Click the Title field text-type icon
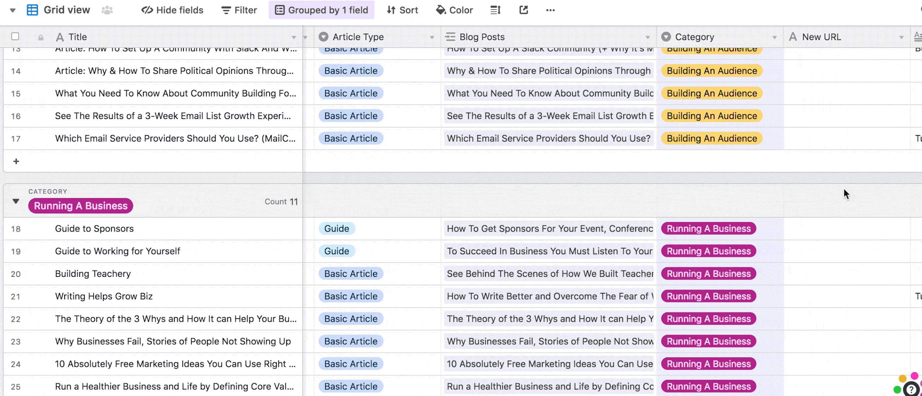This screenshot has height=396, width=922. coord(60,37)
